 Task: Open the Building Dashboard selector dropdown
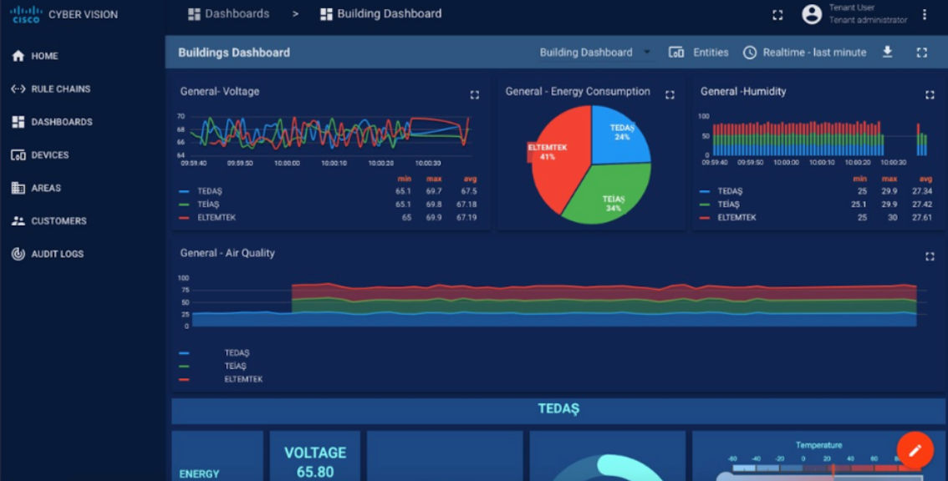click(595, 53)
